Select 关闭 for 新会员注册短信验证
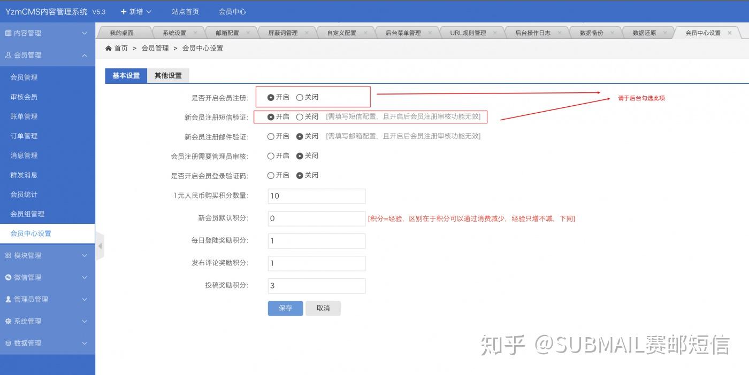The image size is (749, 375). (300, 116)
